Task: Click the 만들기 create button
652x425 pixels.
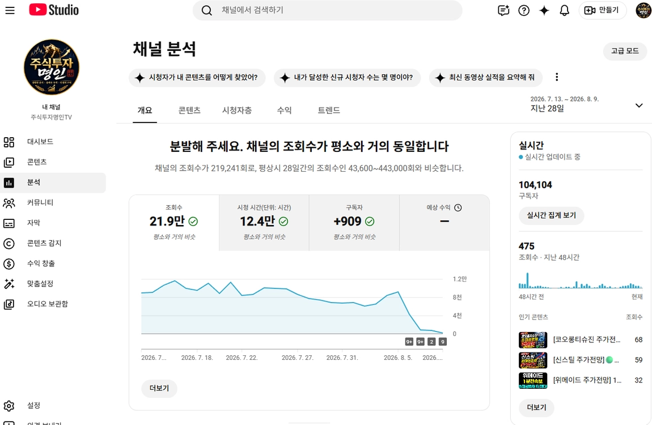Action: click(603, 10)
